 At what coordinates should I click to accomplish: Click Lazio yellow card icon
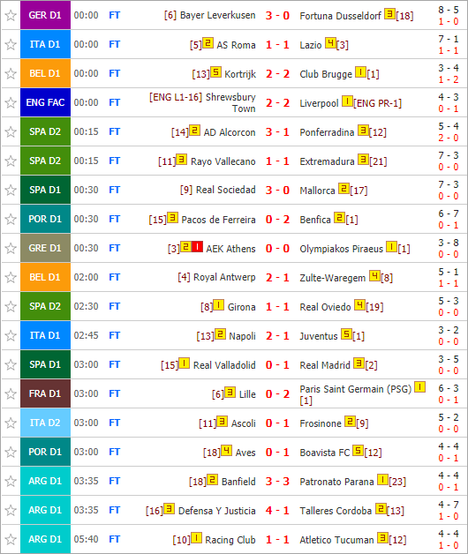(330, 42)
